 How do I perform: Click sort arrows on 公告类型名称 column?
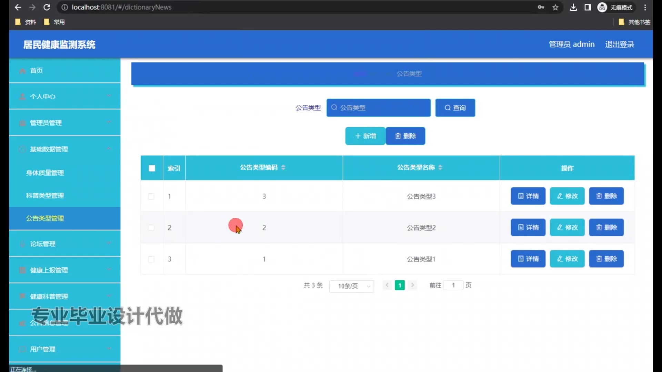(x=440, y=167)
